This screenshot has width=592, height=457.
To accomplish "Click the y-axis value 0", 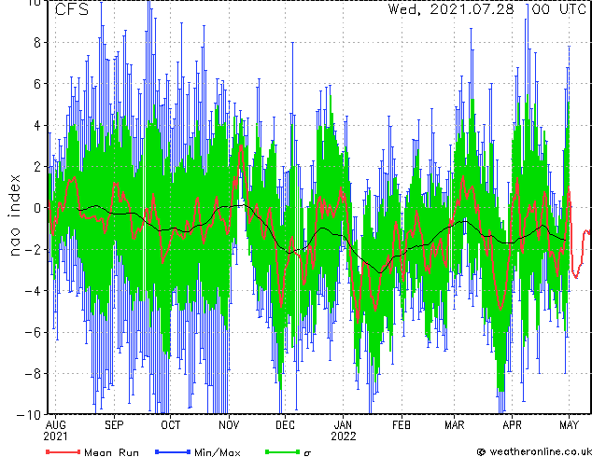I will [x=37, y=208].
